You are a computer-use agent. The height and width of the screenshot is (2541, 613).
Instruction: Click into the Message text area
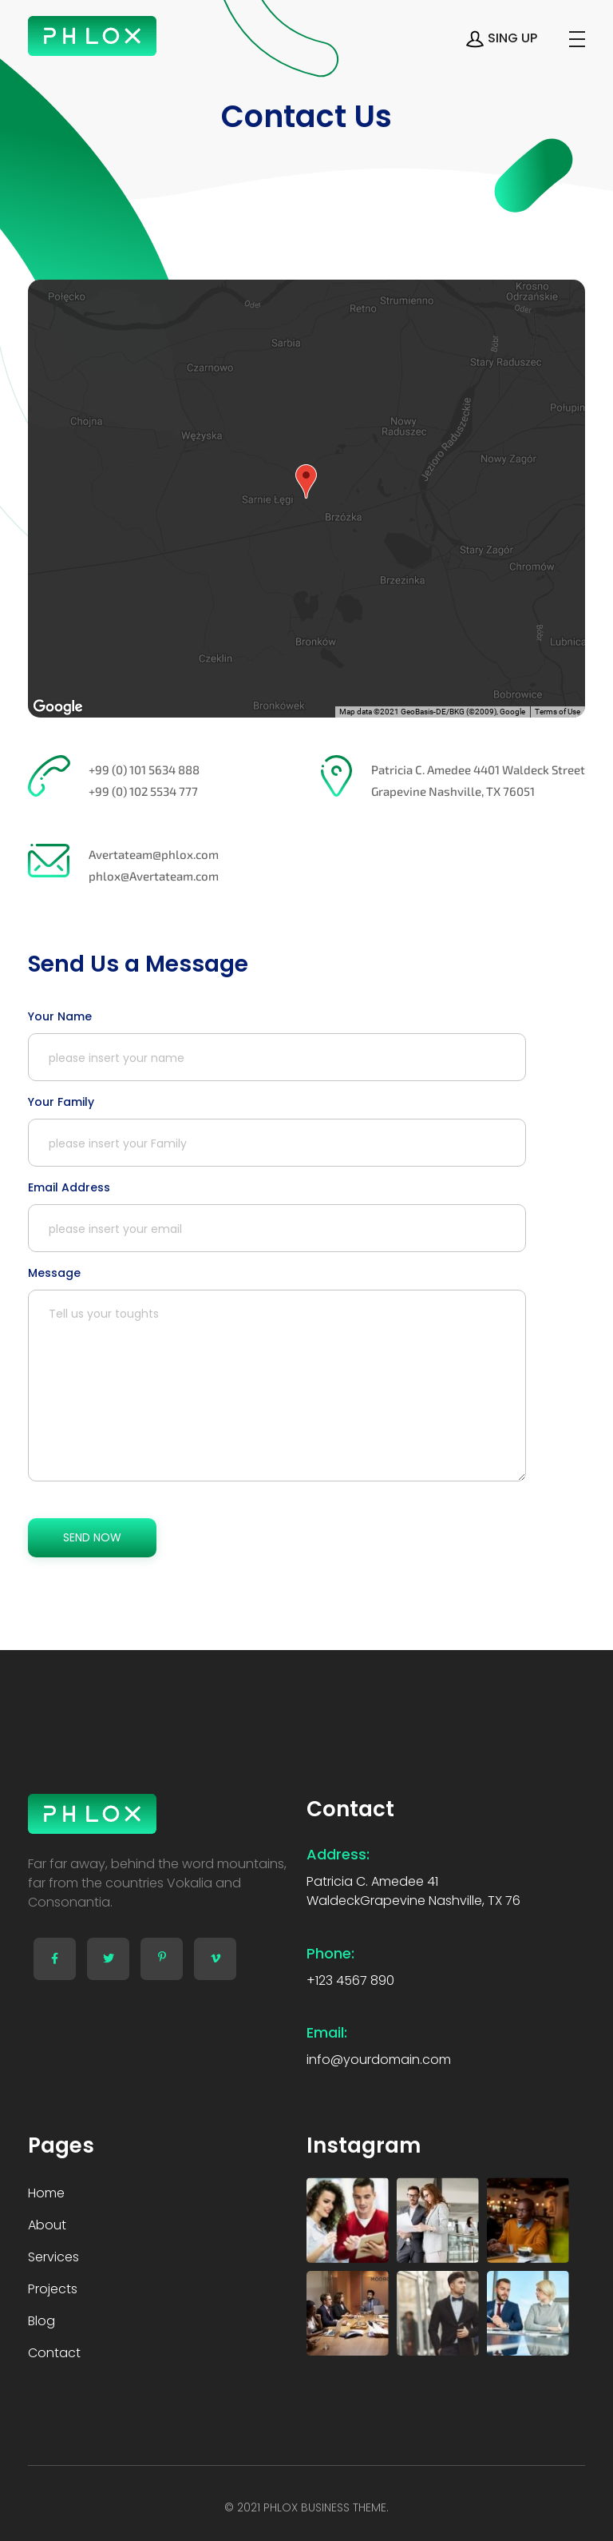[x=276, y=1384]
